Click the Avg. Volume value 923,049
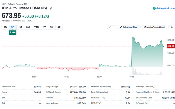The height and width of the screenshot is (109, 175). [81, 103]
